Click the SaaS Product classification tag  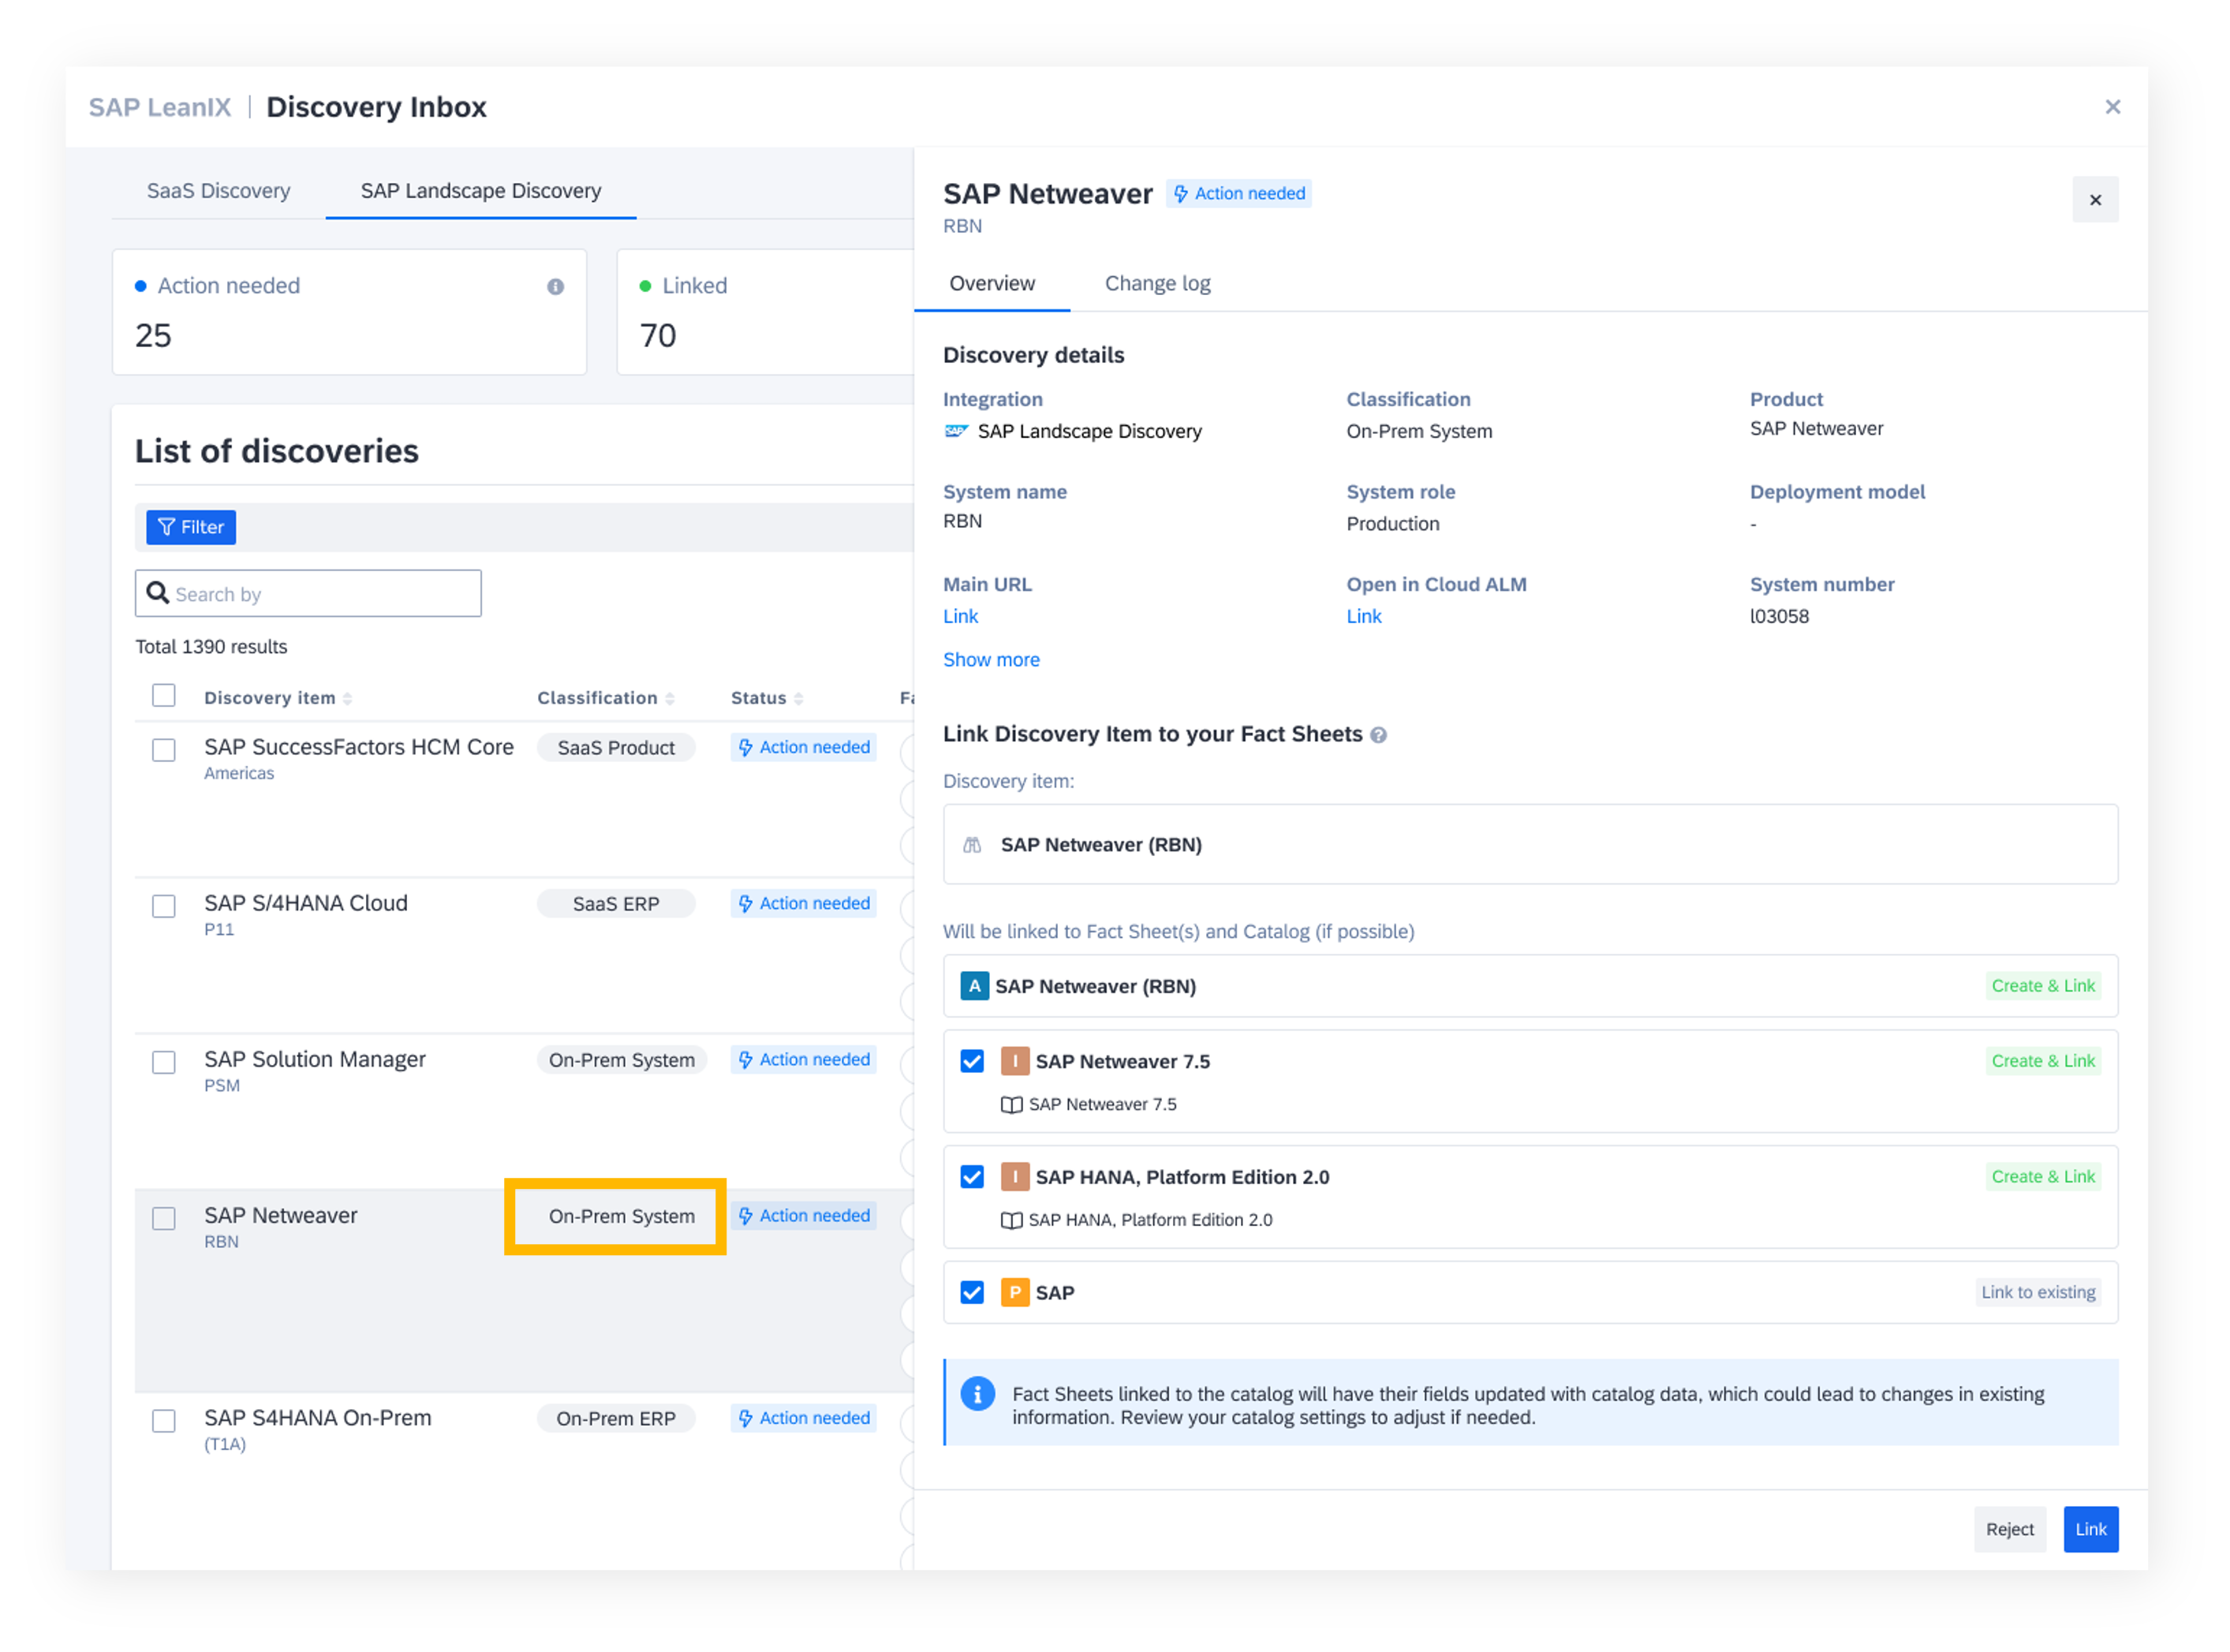coord(616,748)
